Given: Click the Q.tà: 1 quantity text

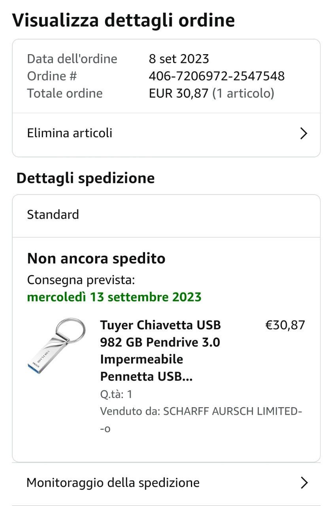Looking at the screenshot, I should click(x=116, y=394).
